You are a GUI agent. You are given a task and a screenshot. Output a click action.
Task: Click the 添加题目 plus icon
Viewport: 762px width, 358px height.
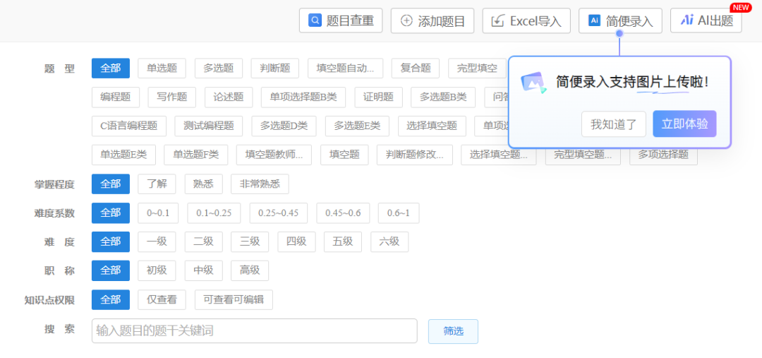point(406,20)
